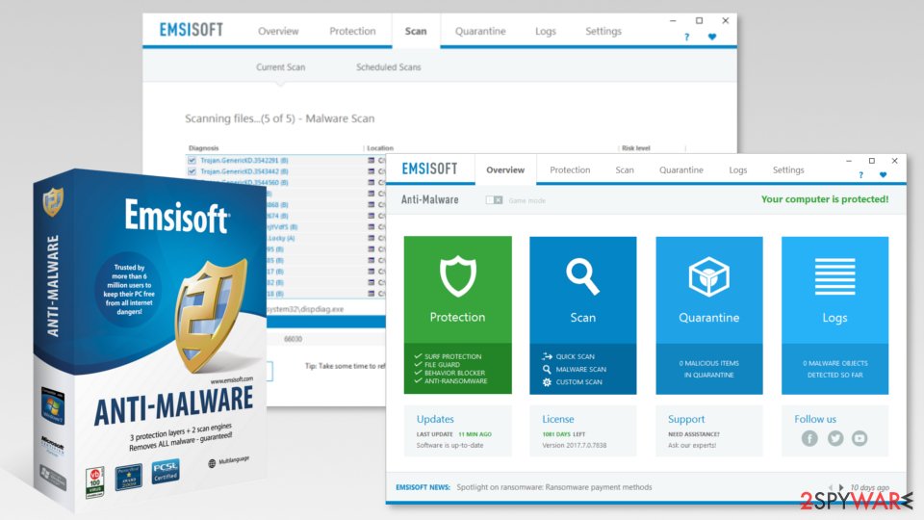
Task: Switch to Settings tab in front window
Action: (788, 169)
